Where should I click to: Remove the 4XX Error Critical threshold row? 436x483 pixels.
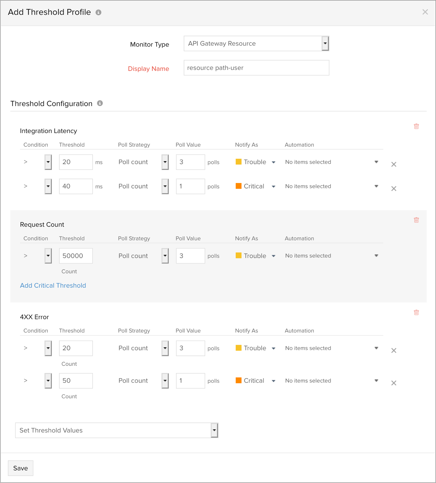393,383
